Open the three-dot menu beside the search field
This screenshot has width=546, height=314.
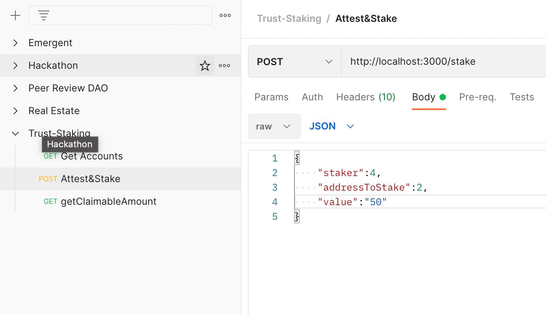225,16
